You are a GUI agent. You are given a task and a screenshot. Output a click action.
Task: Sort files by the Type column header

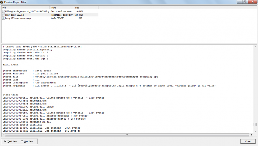62,7
